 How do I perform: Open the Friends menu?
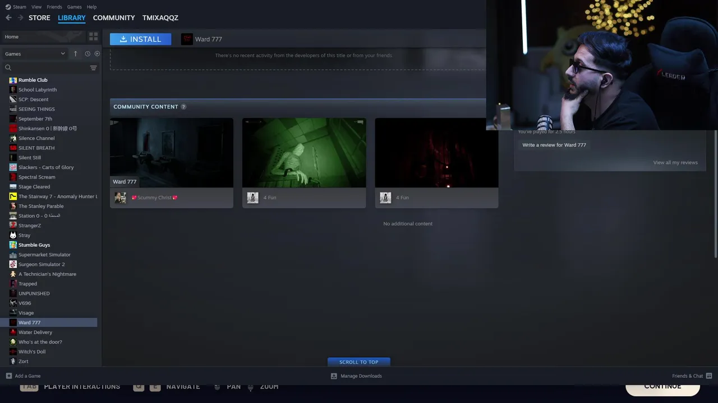(x=54, y=7)
